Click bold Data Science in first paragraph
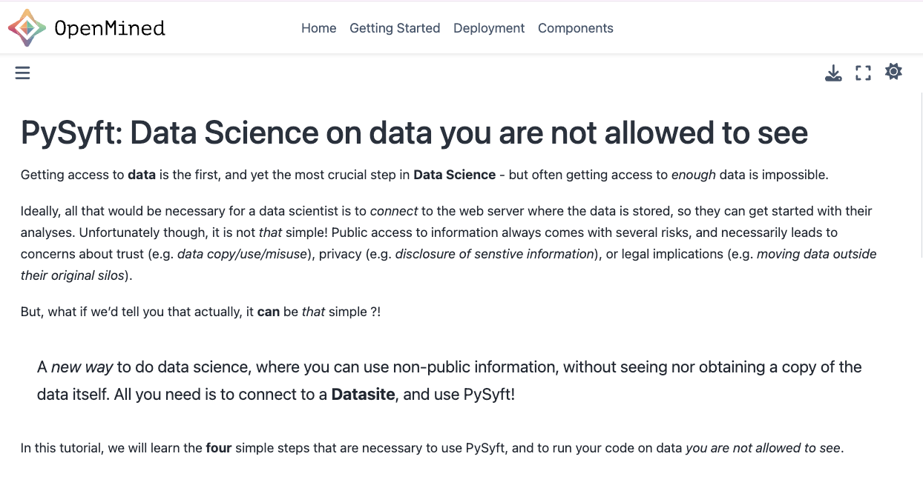The height and width of the screenshot is (485, 923). [454, 175]
